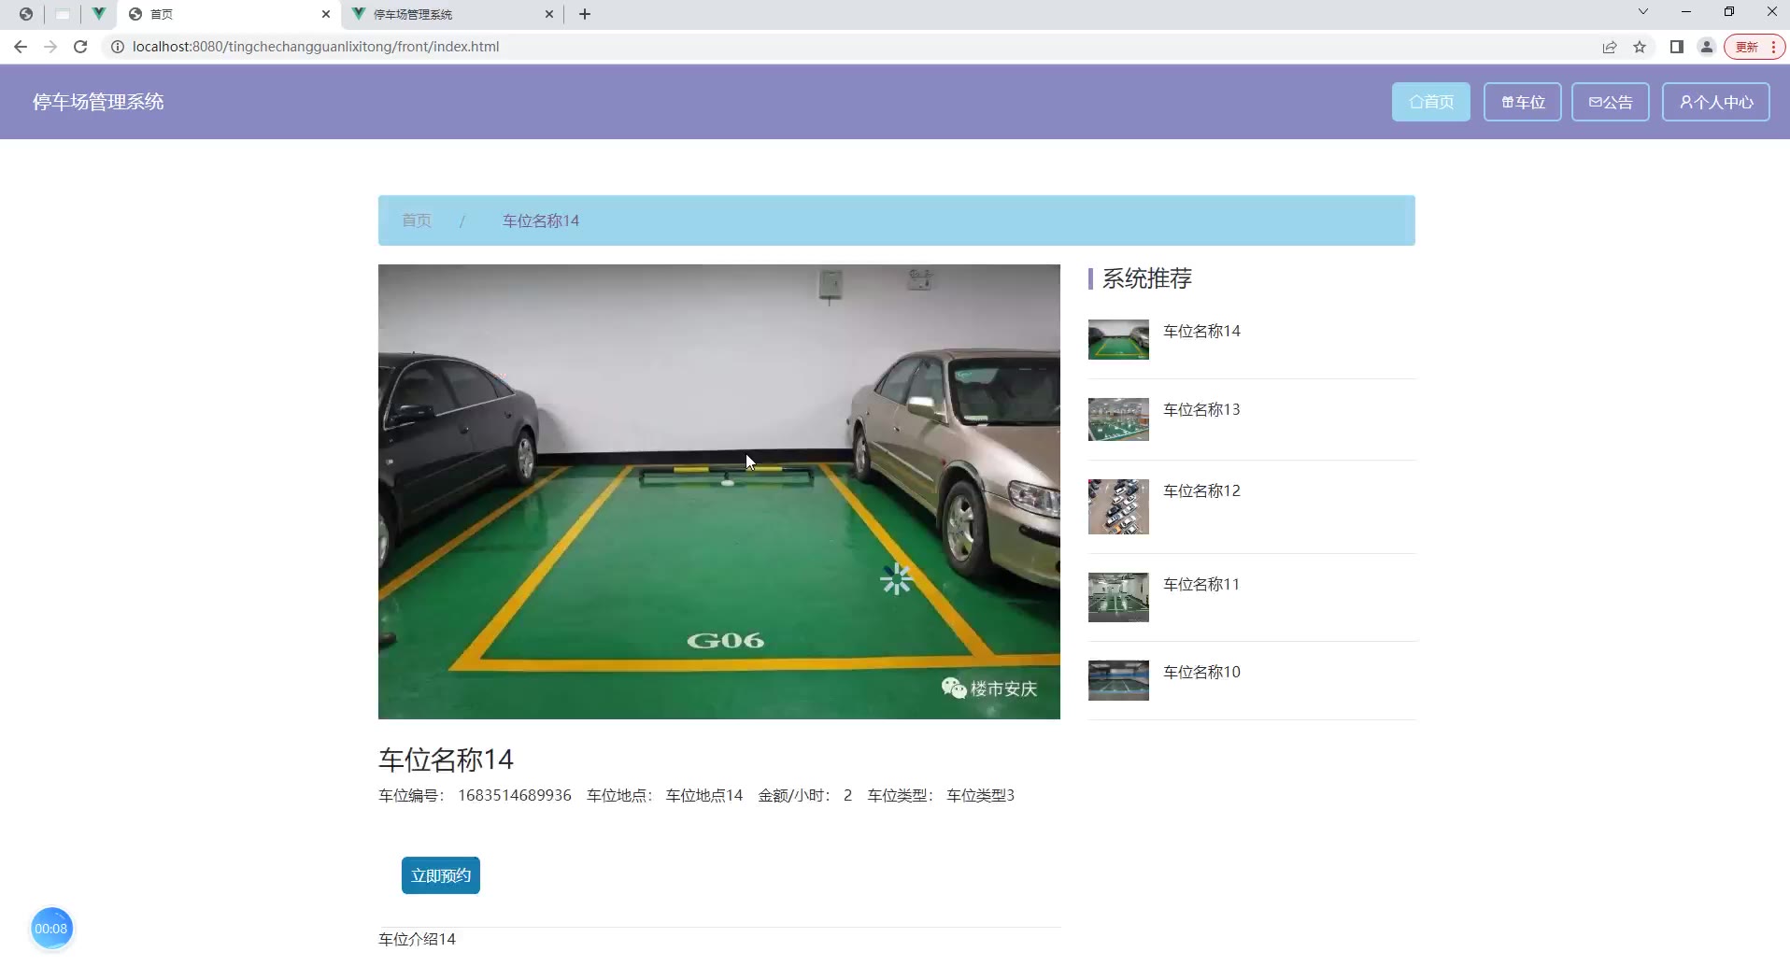Open 公告 from the navigation bar
This screenshot has width=1790, height=966.
pos(1610,102)
